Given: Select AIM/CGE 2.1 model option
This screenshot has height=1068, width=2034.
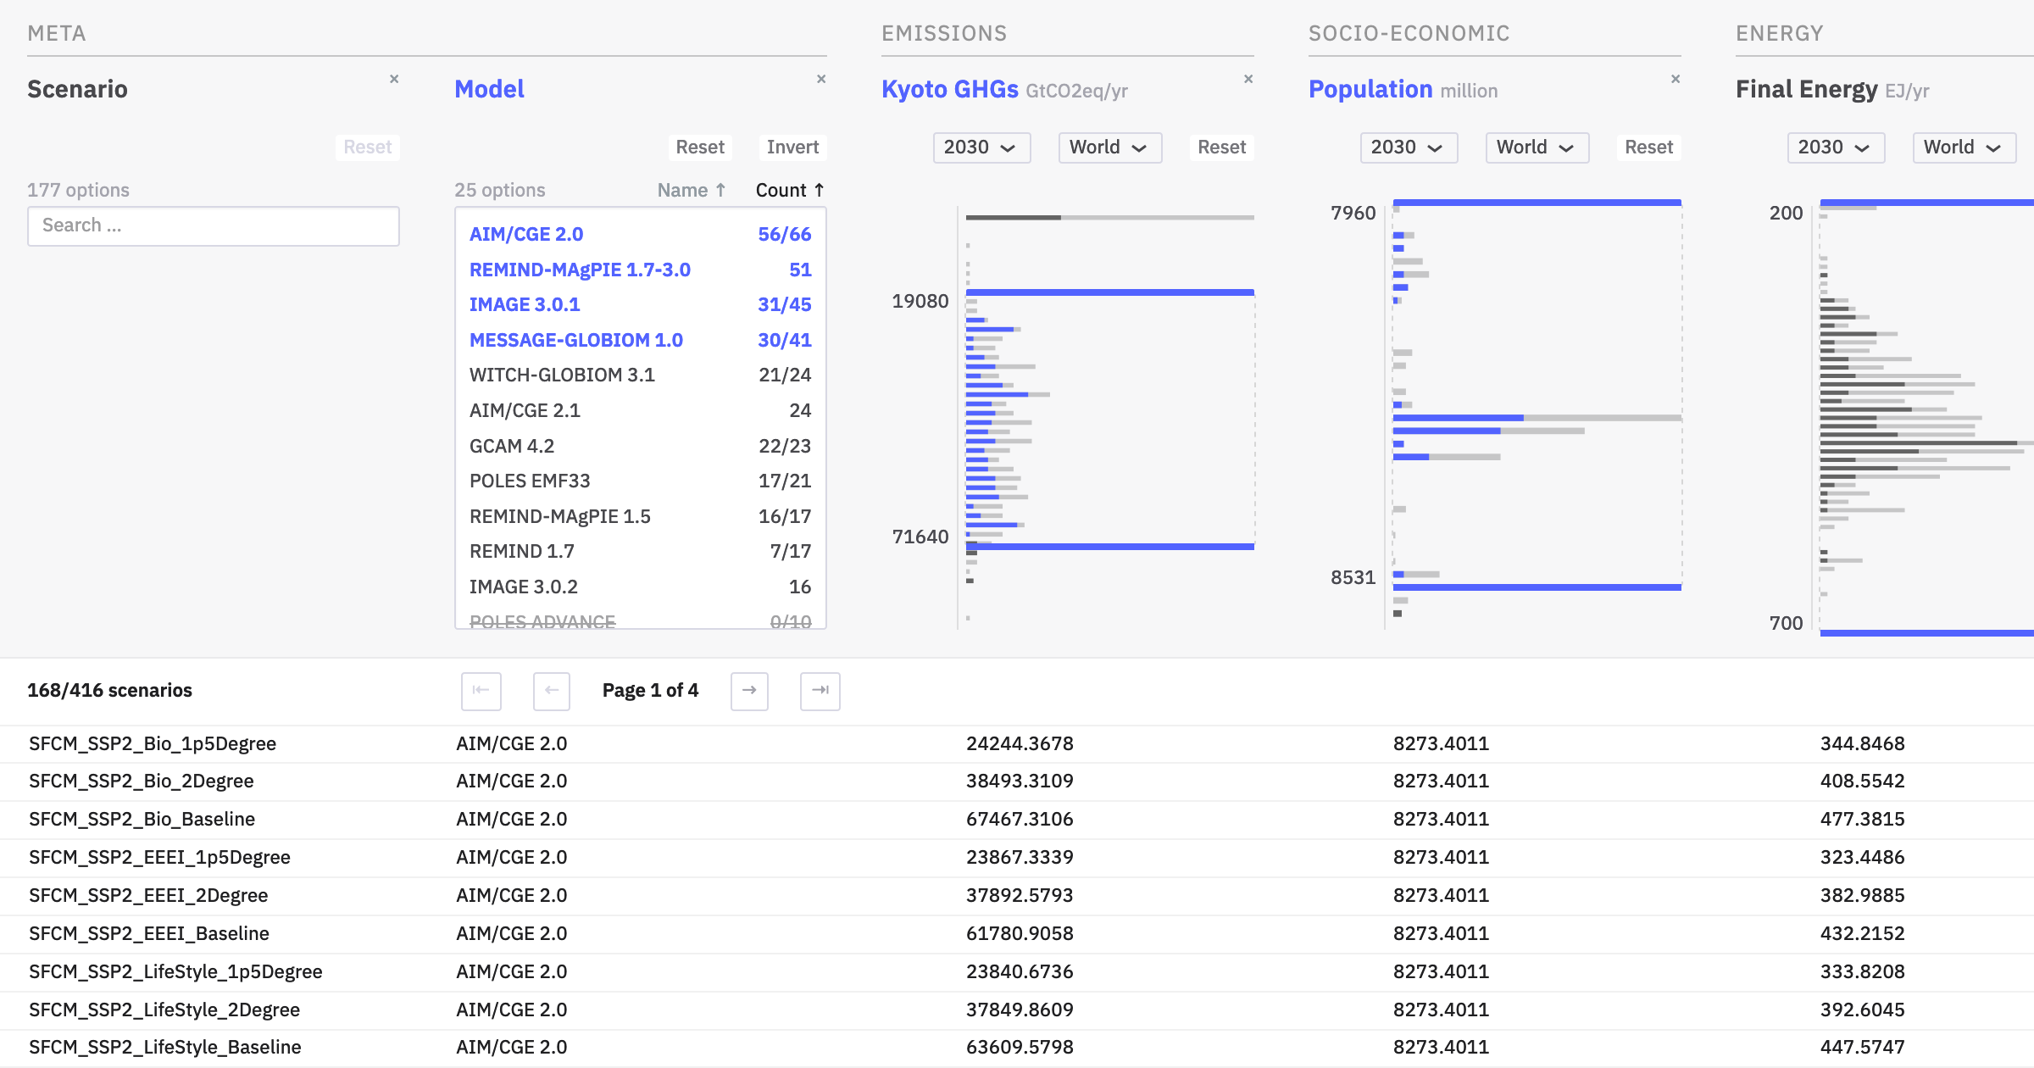Looking at the screenshot, I should tap(641, 410).
